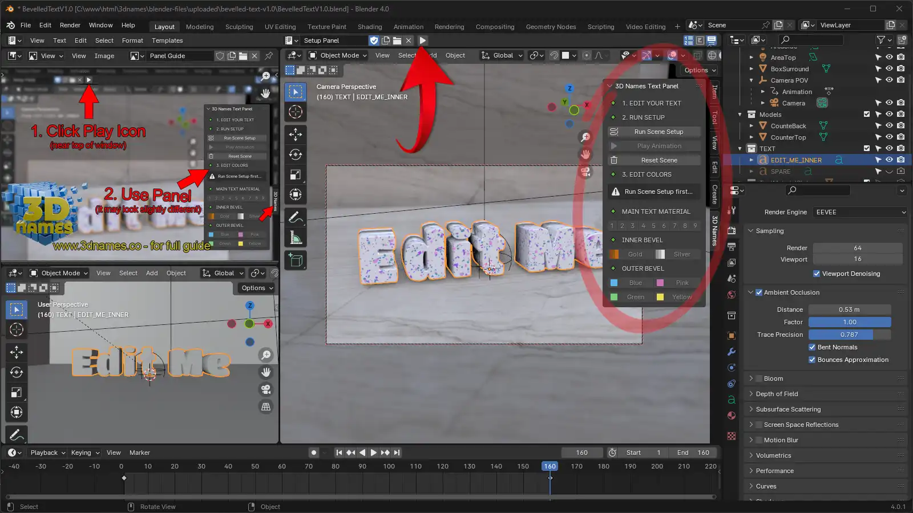
Task: Expand the EDIT_ME_INNER outliner item
Action: tap(752, 160)
